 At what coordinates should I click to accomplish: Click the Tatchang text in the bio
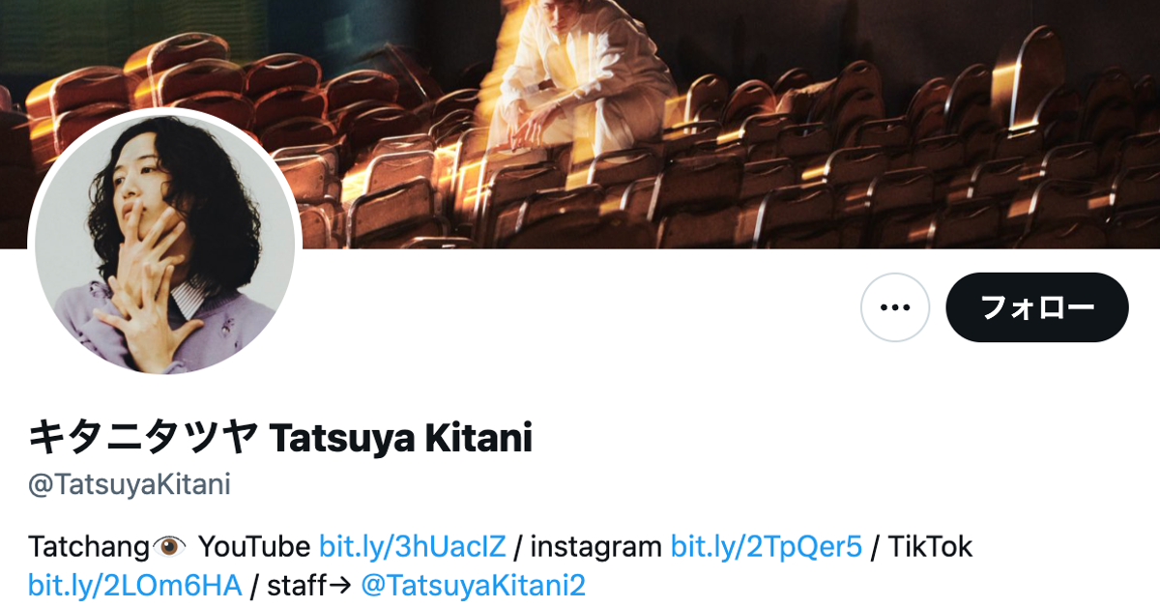pyautogui.click(x=90, y=548)
